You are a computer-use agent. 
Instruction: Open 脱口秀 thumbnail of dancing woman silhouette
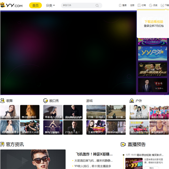click(x=53, y=112)
